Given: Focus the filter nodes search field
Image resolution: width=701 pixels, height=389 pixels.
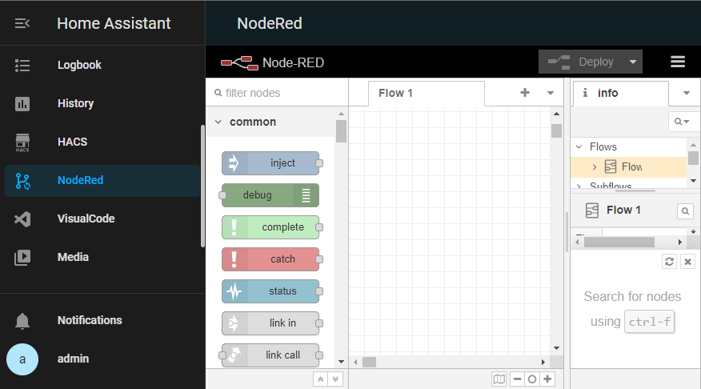Looking at the screenshot, I should (277, 93).
